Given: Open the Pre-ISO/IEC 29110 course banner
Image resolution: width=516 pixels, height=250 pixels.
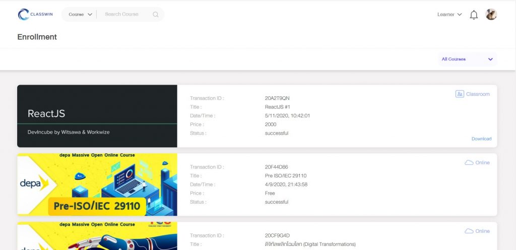Looking at the screenshot, I should click(97, 184).
